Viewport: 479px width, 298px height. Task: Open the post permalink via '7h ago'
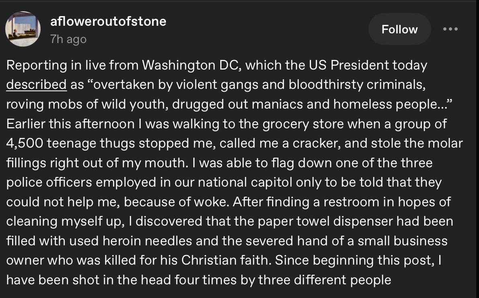point(68,39)
